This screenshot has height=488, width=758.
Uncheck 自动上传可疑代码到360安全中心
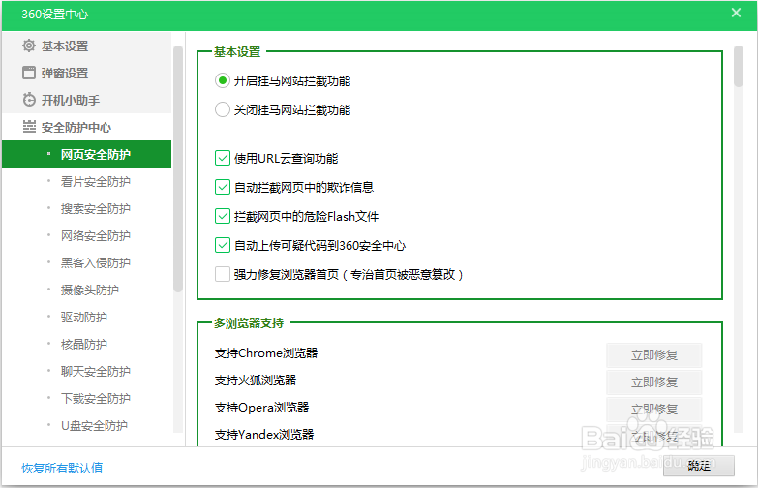click(223, 245)
